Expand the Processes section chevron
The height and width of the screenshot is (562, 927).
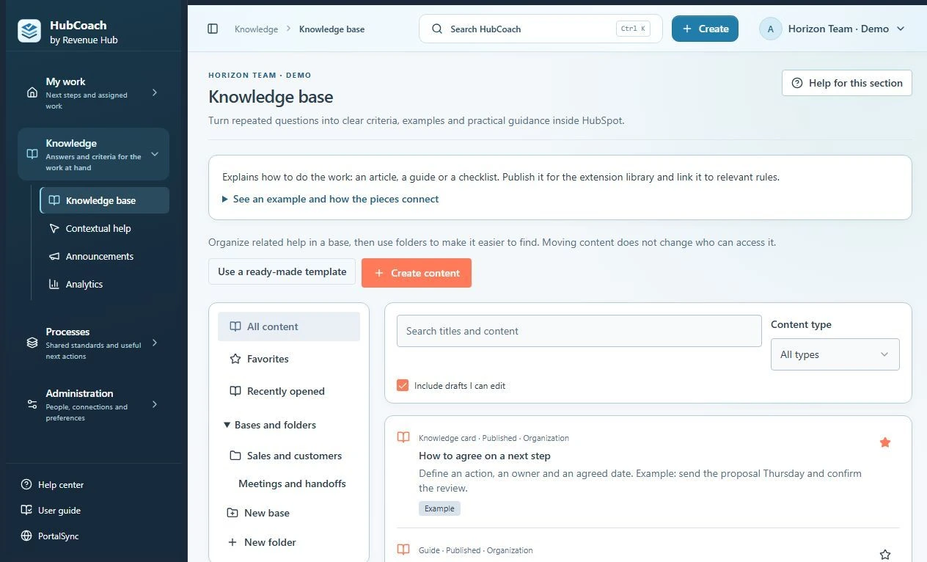click(x=155, y=343)
